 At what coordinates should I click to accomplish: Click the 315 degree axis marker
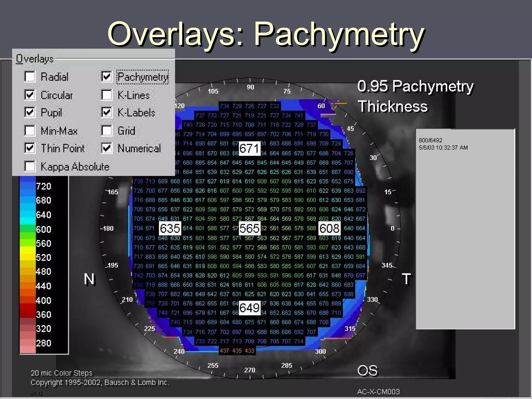(350, 328)
